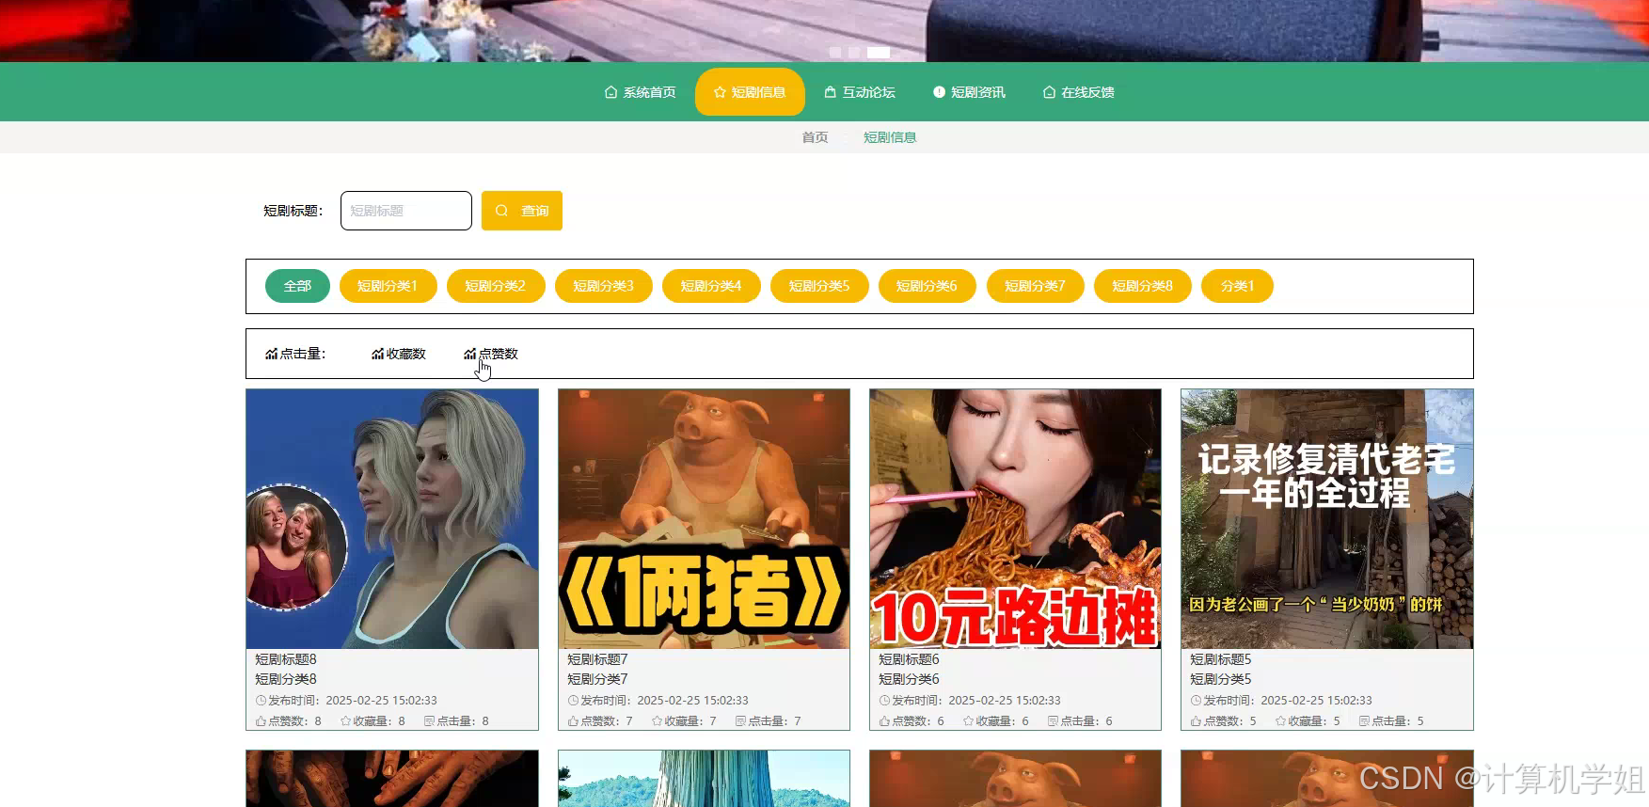Open the 10元路边摊 noodle thumbnail
Viewport: 1649px width, 807px height.
pos(1015,519)
